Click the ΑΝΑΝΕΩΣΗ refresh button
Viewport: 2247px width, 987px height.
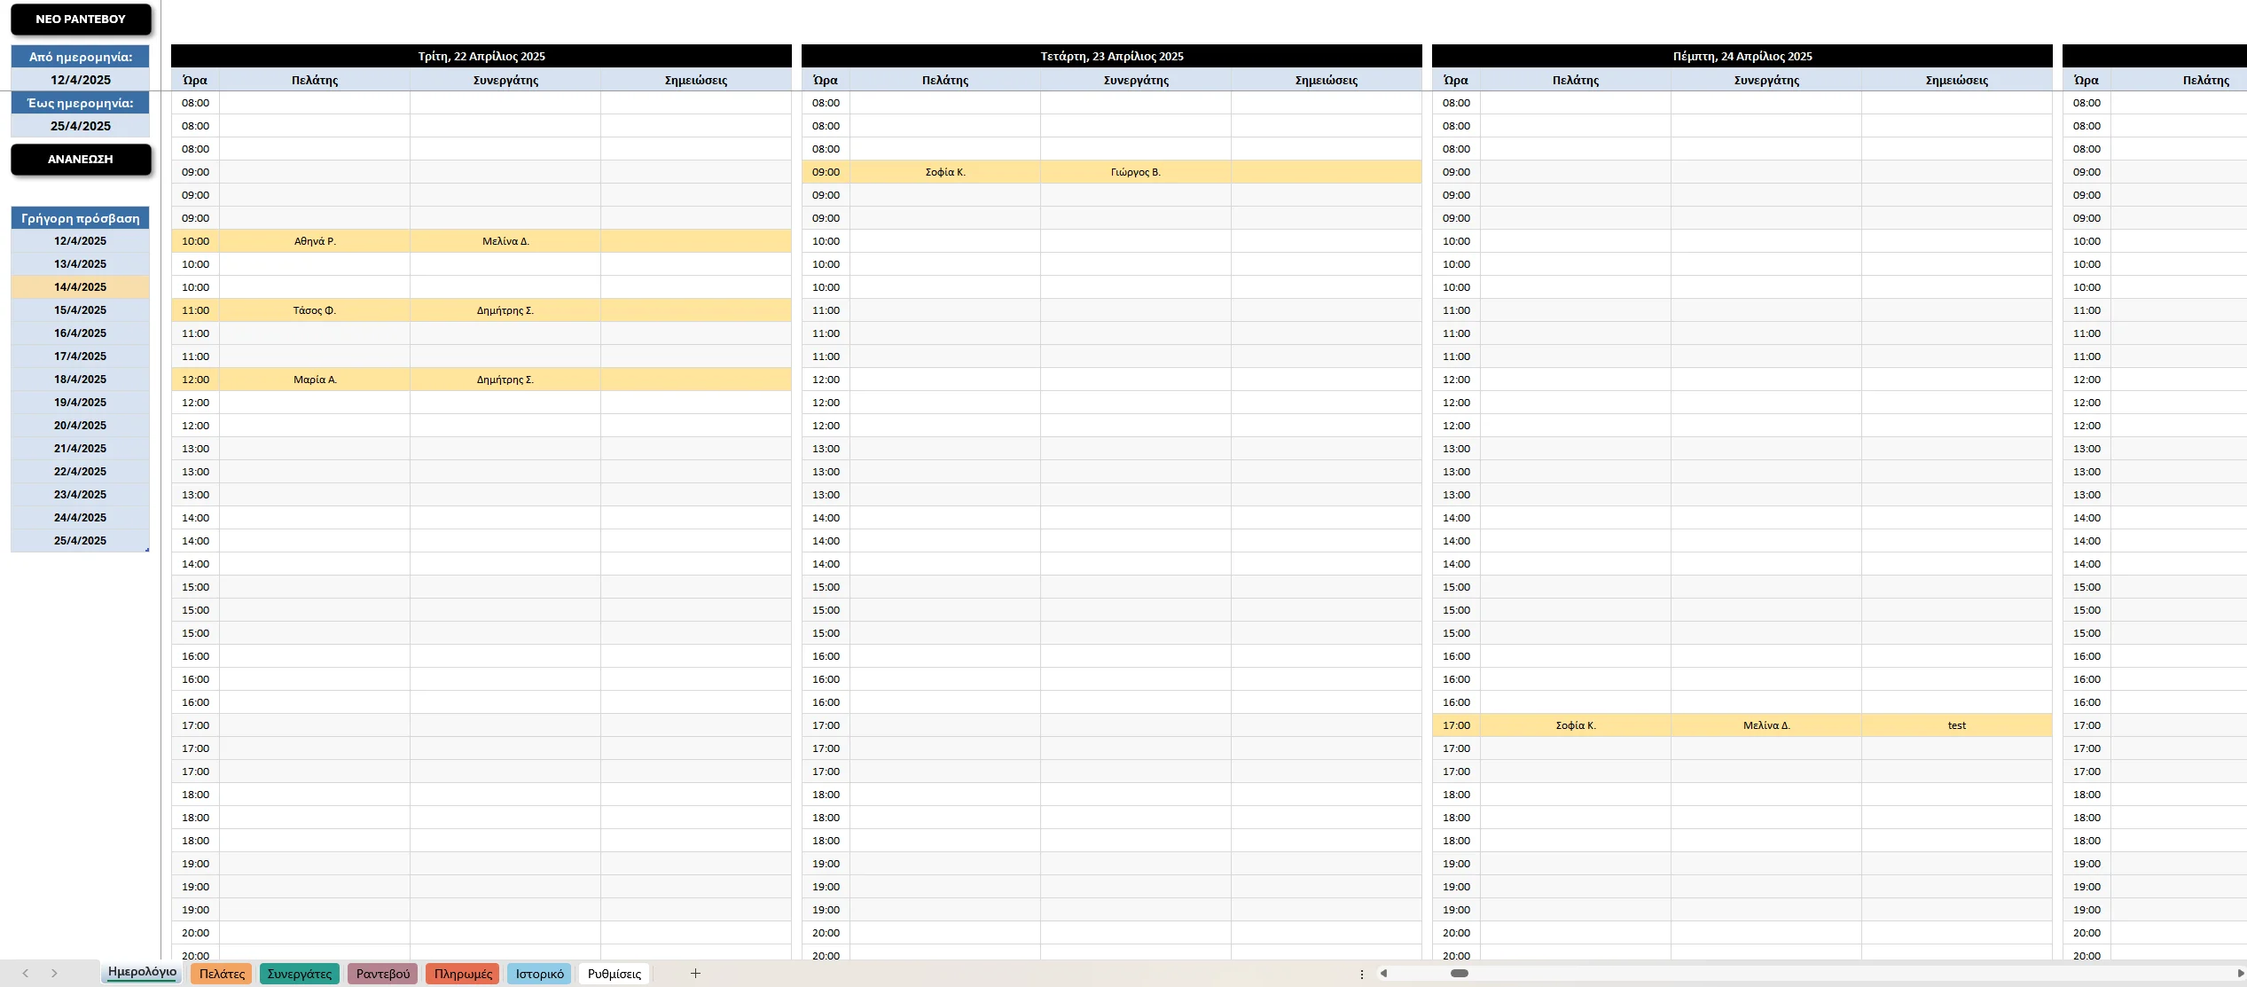coord(81,160)
